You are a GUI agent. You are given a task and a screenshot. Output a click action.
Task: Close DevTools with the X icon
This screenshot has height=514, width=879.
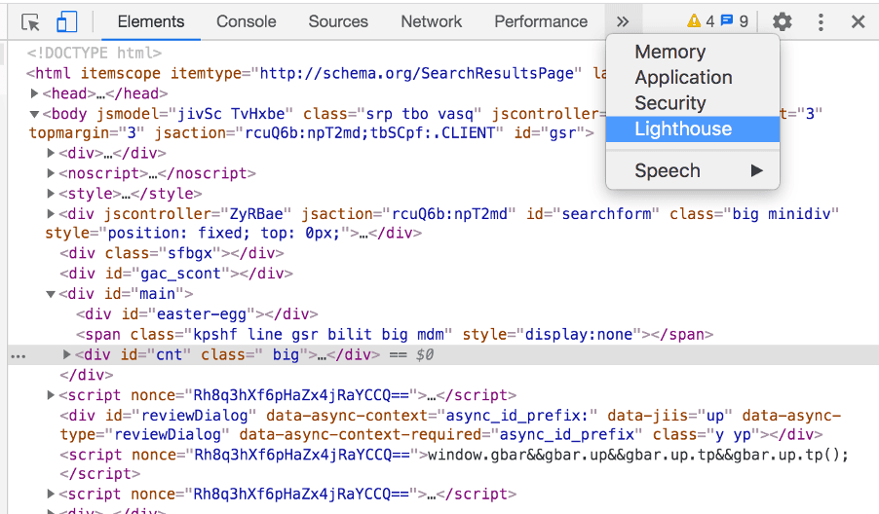(858, 21)
